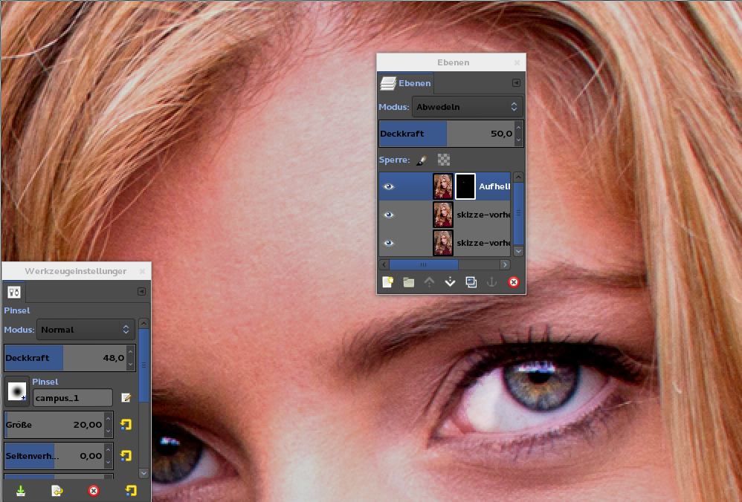Lower the selected layer with down arrow

450,282
